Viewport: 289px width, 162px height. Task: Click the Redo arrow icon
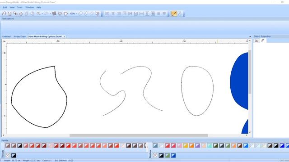click(46, 13)
